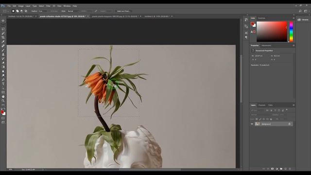This screenshot has height=175, width=311.
Task: Open the File menu
Action: (9, 6)
